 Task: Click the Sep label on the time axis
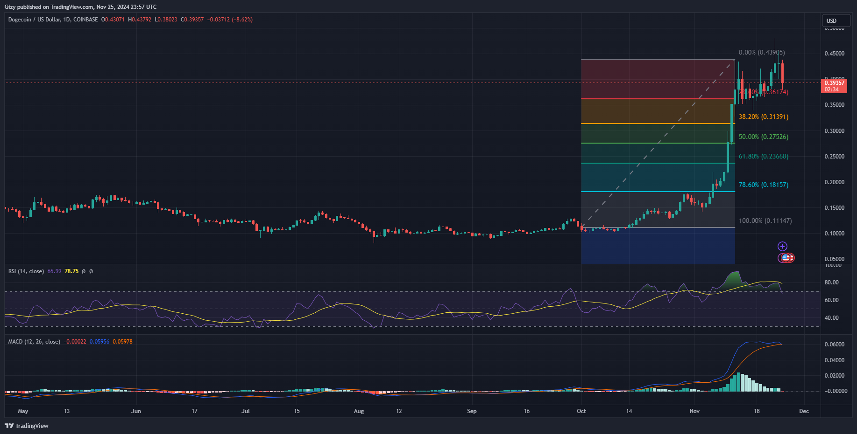pos(472,411)
